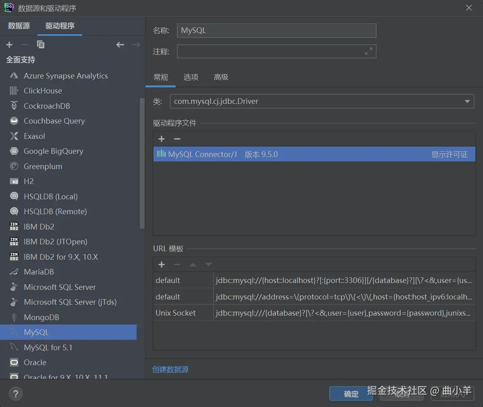483x407 pixels.
Task: Select Exasol driver
Action: tap(68, 136)
